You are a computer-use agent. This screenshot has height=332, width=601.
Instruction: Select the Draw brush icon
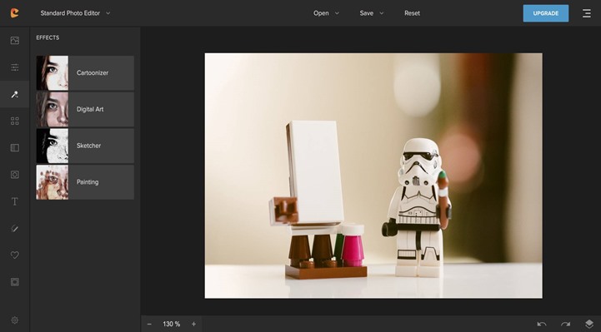[14, 228]
